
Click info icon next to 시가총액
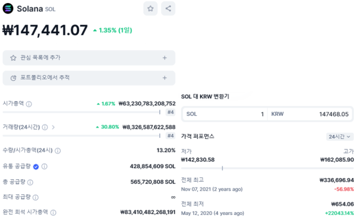tap(29, 104)
